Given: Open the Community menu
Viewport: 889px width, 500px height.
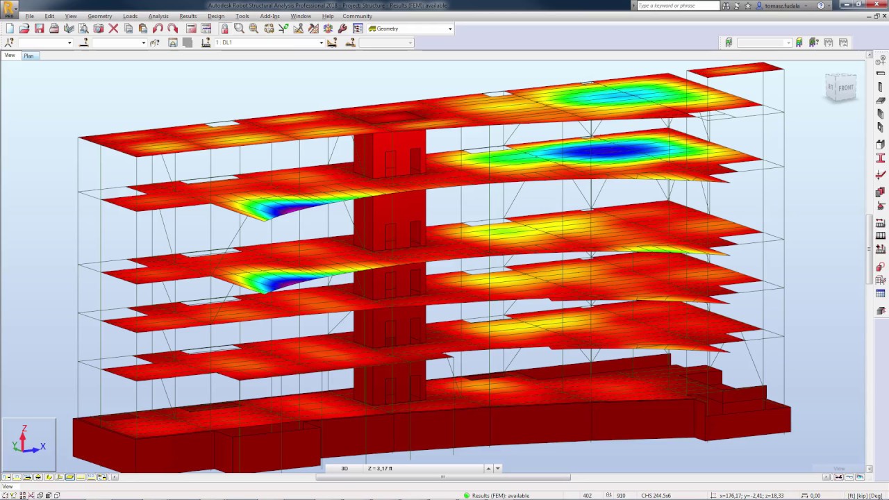Looking at the screenshot, I should [x=358, y=16].
